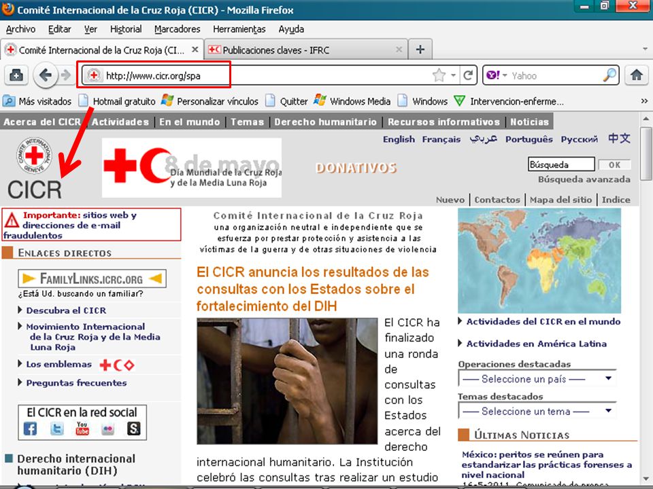Expand the Descubra el CICR link arrow
The height and width of the screenshot is (489, 653).
coord(20,310)
